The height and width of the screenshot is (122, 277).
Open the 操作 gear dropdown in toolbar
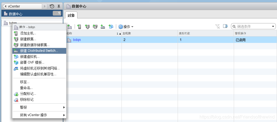(x=126, y=27)
